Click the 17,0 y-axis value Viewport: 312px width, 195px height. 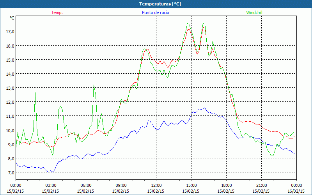pos(10,32)
